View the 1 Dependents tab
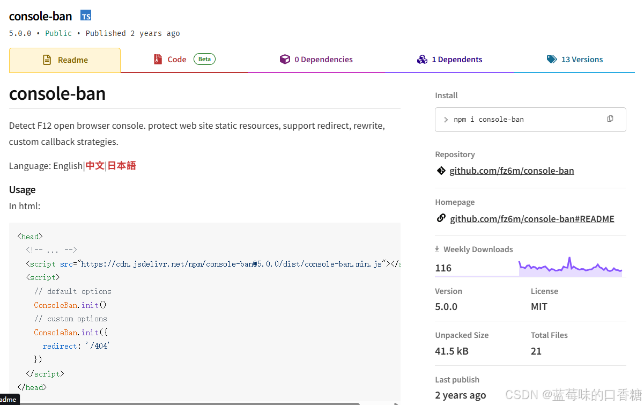The image size is (644, 405). [x=449, y=60]
